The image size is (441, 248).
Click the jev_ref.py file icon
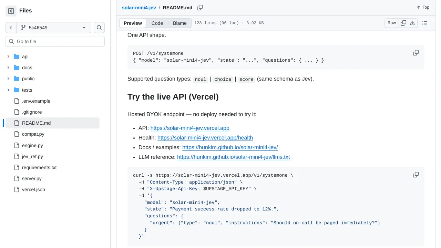tap(17, 156)
